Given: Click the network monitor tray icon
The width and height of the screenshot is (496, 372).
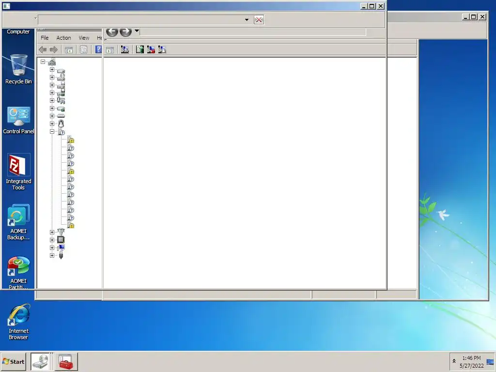Looking at the screenshot, I should [490, 362].
